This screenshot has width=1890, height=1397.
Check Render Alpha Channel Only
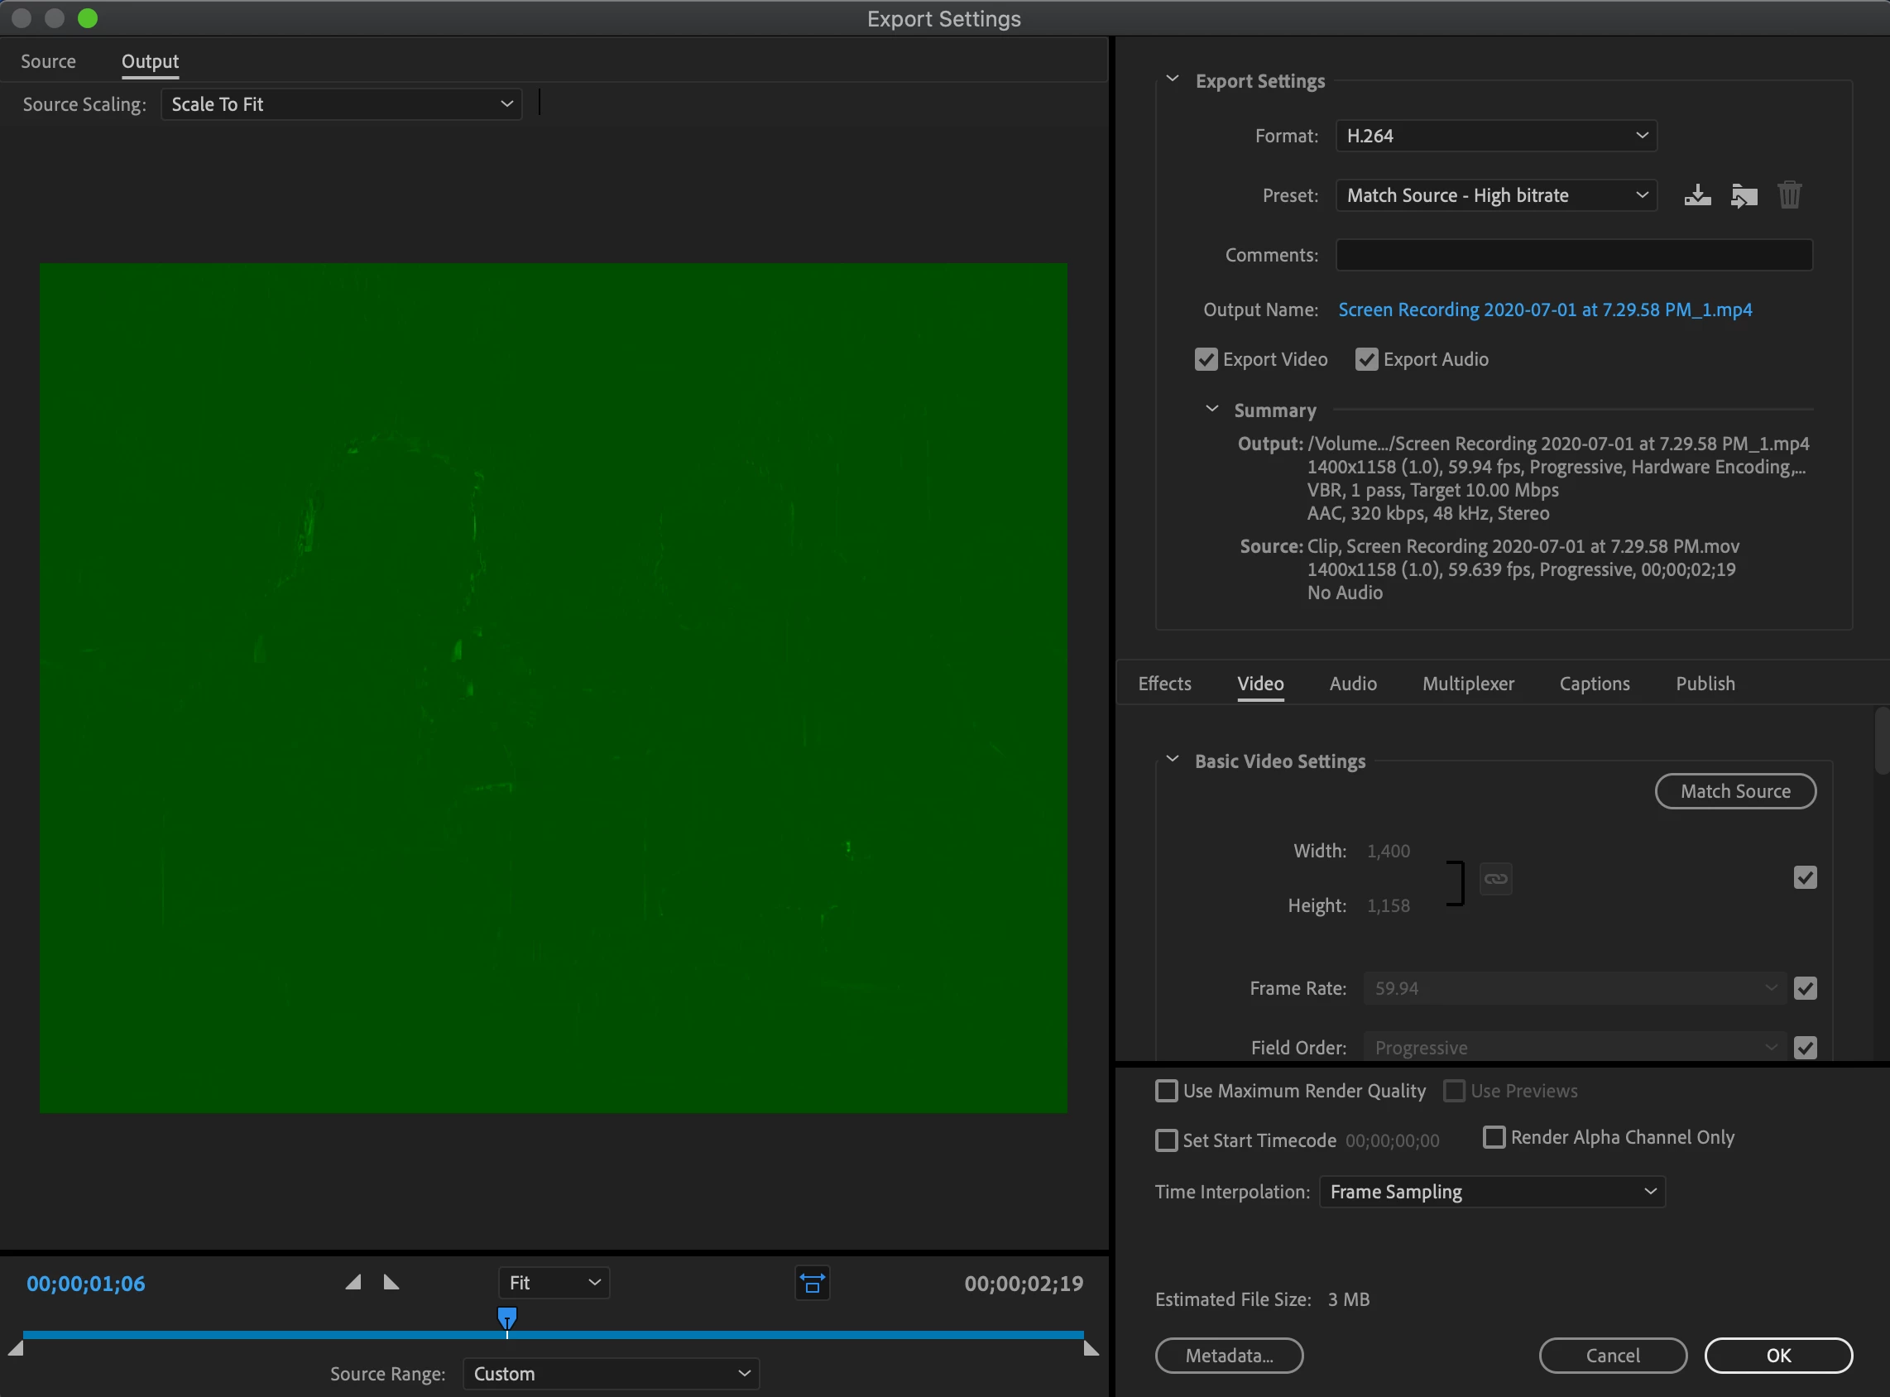pos(1494,1137)
